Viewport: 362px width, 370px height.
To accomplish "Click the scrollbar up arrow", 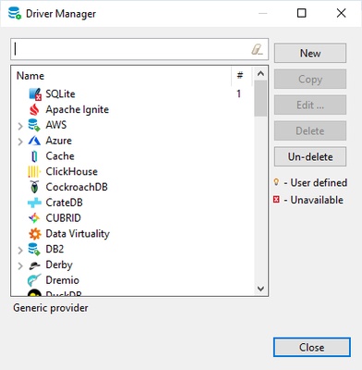I will [260, 74].
